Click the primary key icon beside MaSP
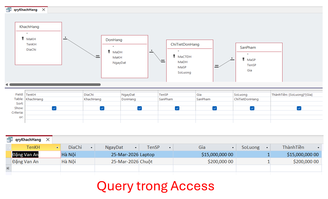Screen dimensions: 328x199 [244, 59]
